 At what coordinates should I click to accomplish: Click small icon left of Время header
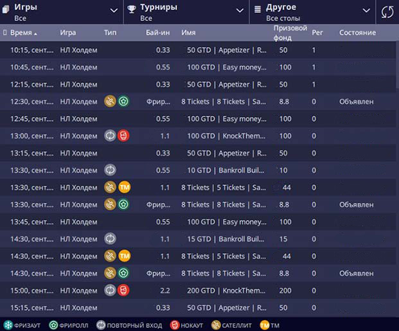[x=5, y=32]
